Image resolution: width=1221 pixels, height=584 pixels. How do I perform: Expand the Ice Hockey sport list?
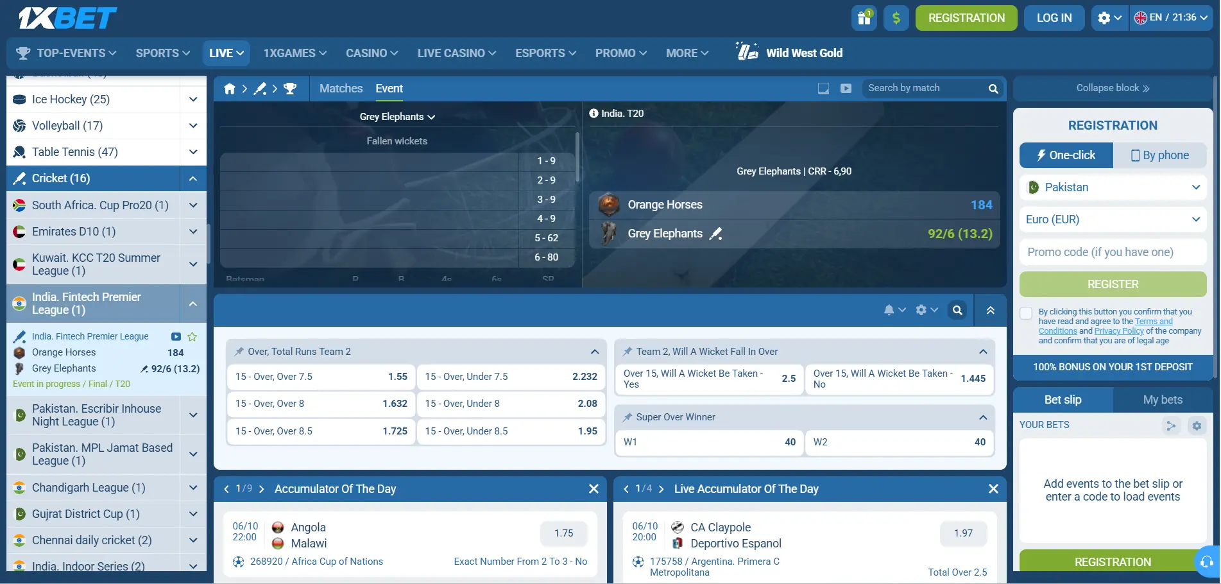coord(193,99)
